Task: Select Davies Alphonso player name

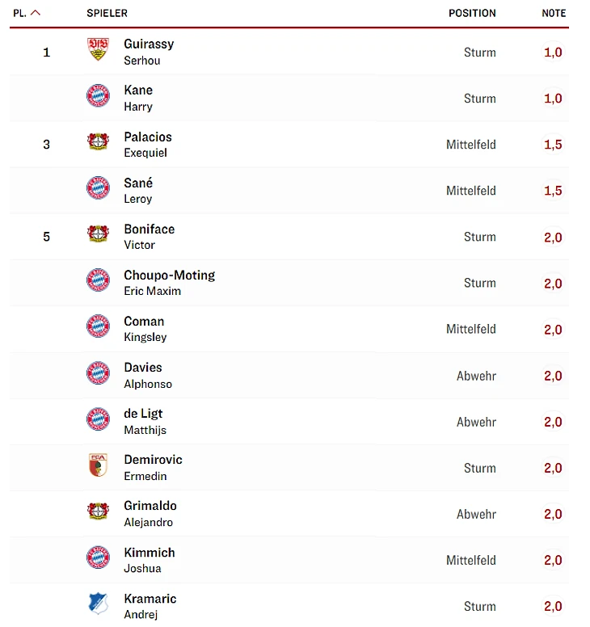Action: [148, 375]
